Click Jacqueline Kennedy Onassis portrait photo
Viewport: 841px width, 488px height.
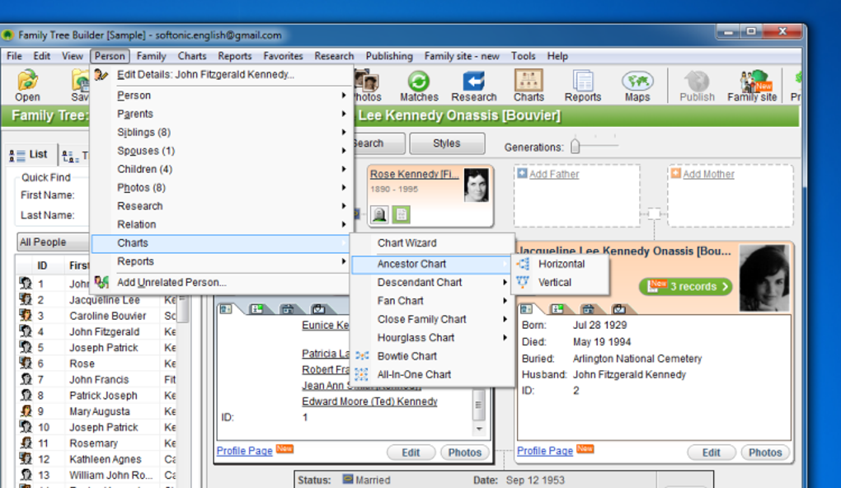pos(764,279)
